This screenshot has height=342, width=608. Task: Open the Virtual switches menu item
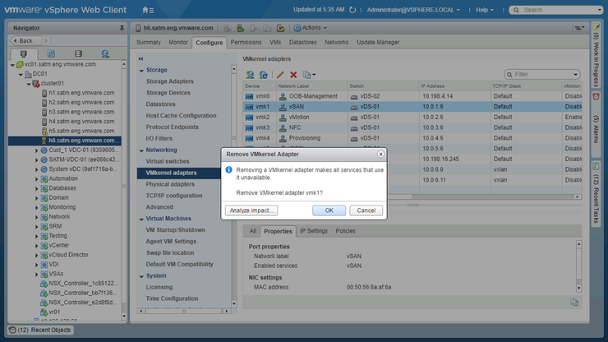(x=168, y=161)
